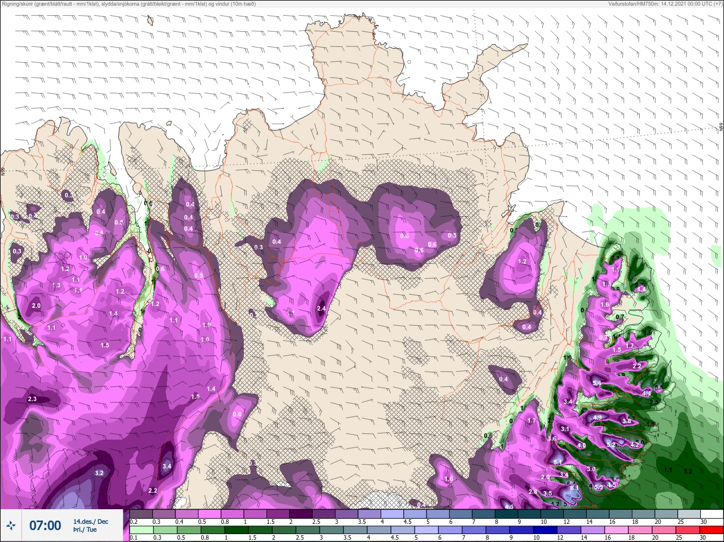
Task: Pick the red 30 mm swatch in bottom legend row
Action: click(711, 531)
